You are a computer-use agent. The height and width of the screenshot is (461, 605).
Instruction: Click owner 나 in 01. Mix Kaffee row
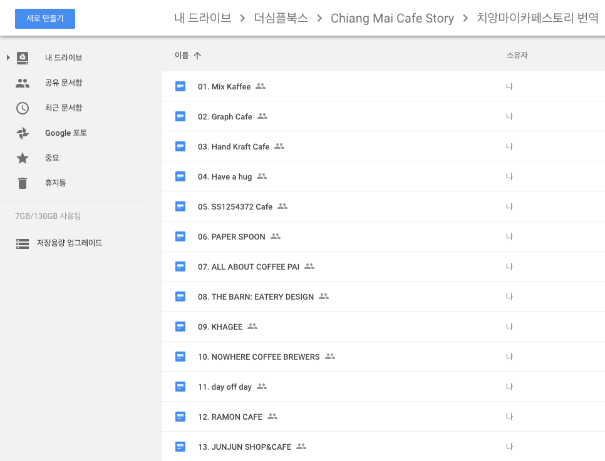point(509,87)
